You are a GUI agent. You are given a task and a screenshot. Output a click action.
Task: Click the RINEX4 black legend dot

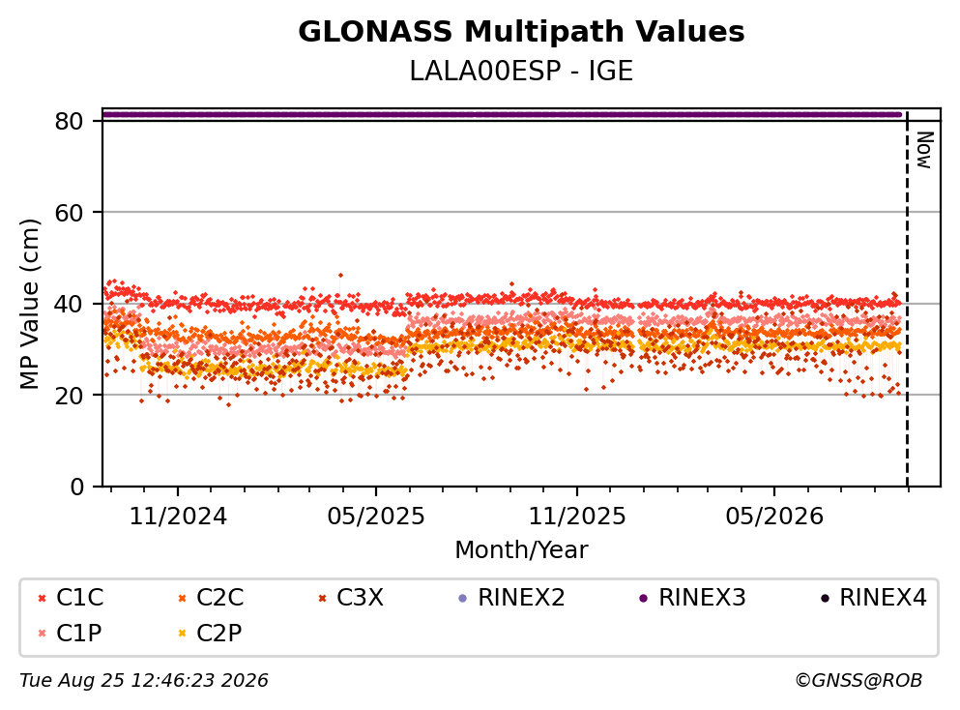click(x=825, y=599)
